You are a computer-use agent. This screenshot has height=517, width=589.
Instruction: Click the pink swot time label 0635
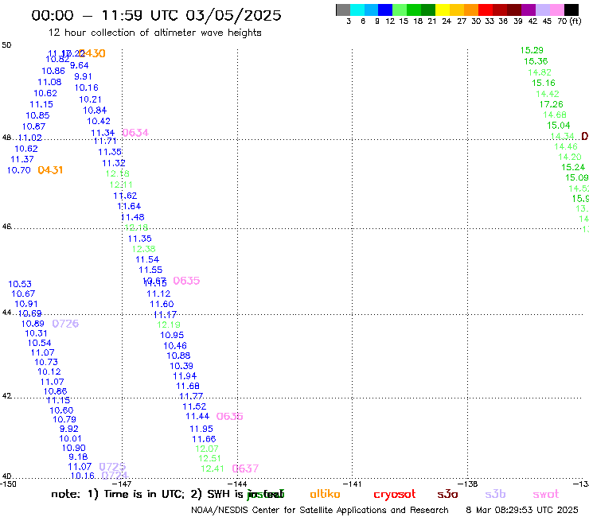point(187,281)
